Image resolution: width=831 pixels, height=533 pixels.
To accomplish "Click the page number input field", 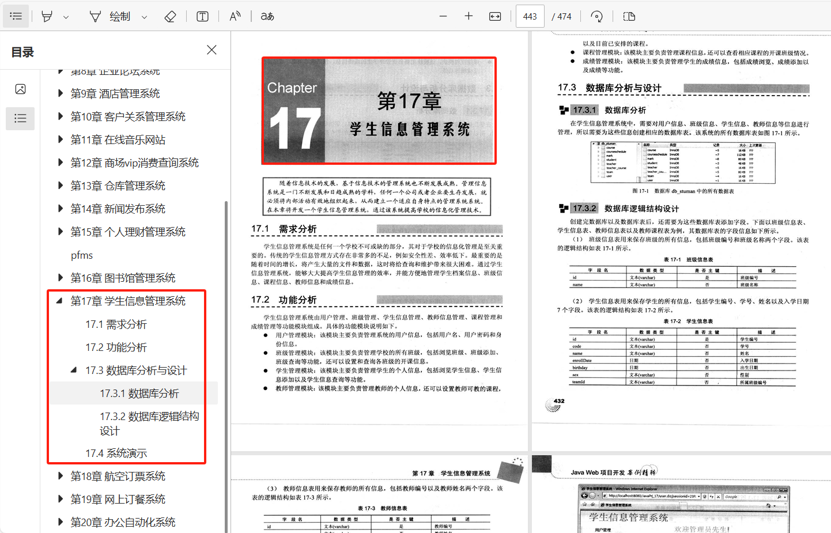I will [530, 16].
